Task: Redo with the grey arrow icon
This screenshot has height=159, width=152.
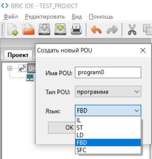Action: click(112, 30)
